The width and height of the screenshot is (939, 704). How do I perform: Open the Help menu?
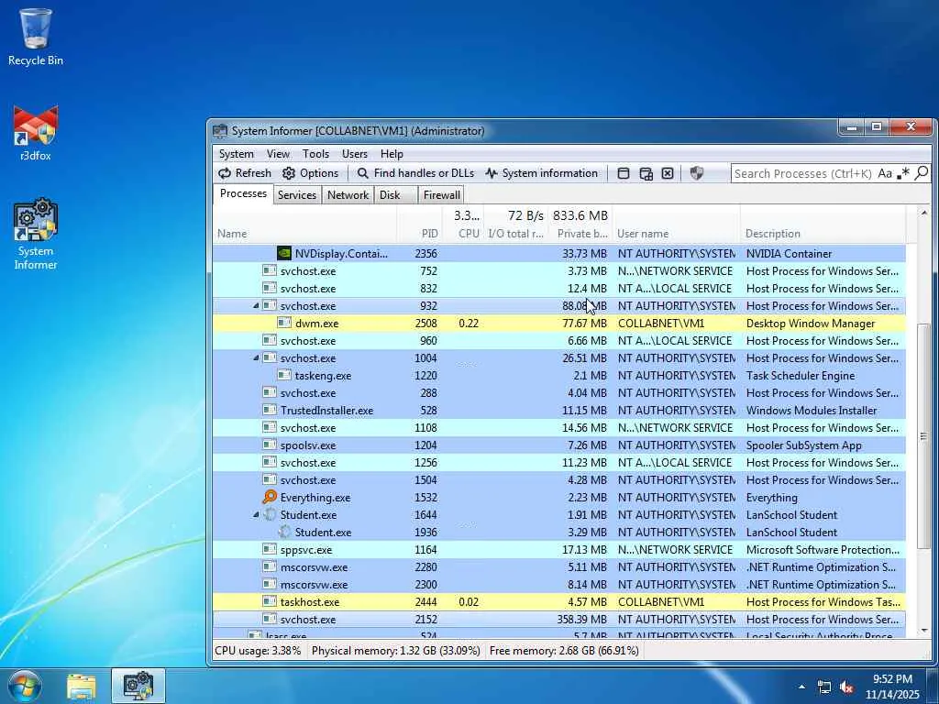pos(392,154)
